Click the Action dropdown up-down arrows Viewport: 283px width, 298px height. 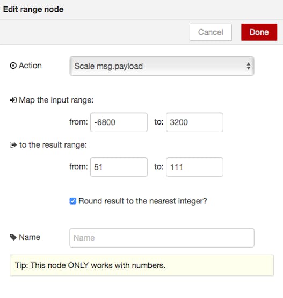(249, 66)
